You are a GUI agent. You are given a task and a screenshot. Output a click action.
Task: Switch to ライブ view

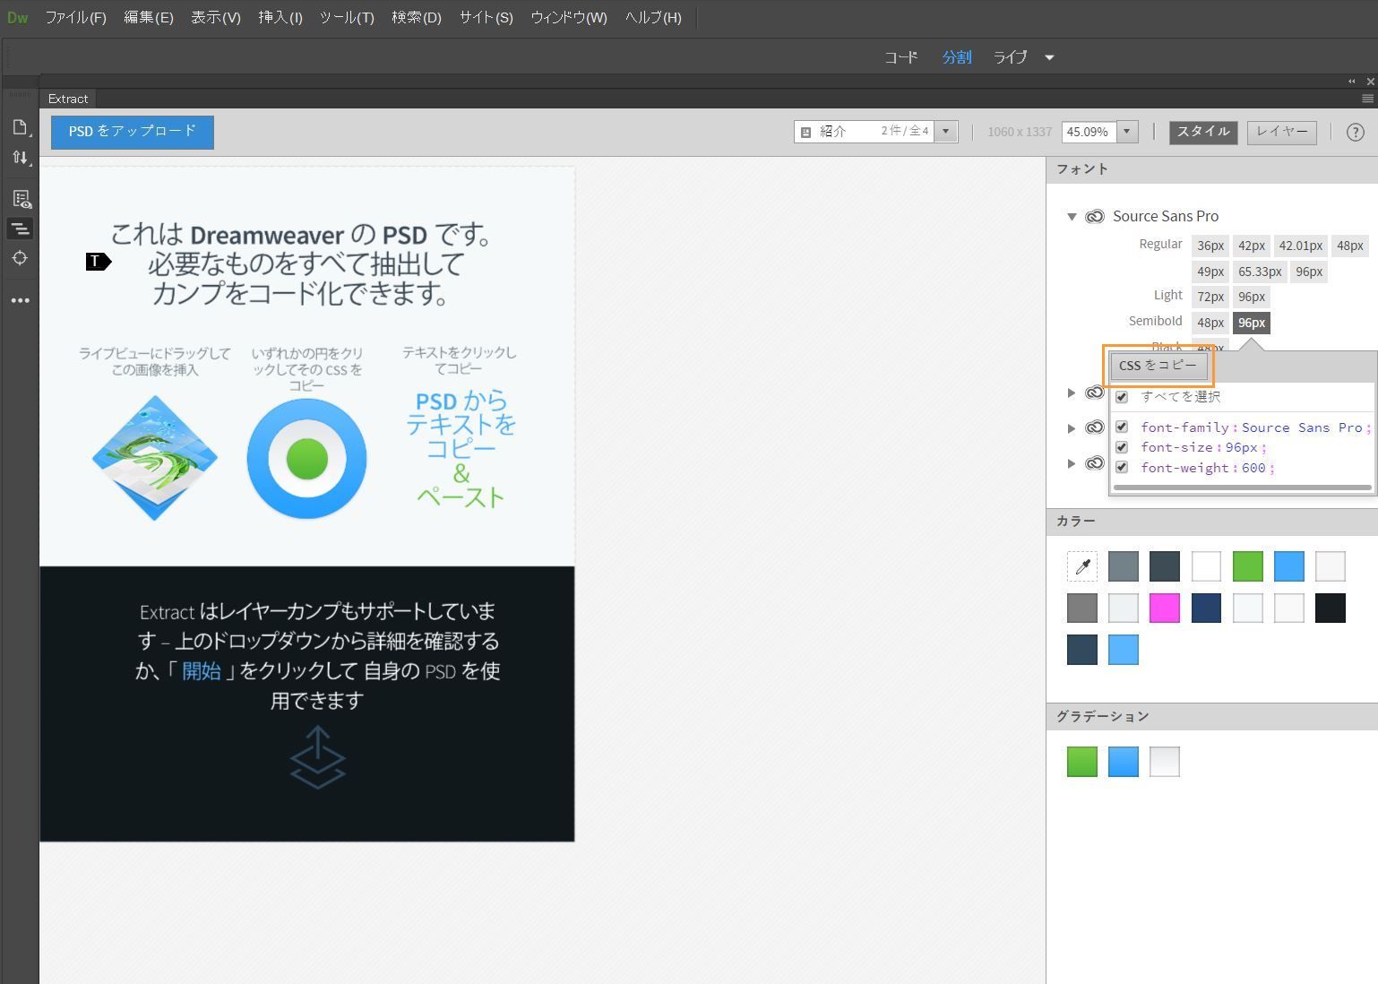[1010, 57]
